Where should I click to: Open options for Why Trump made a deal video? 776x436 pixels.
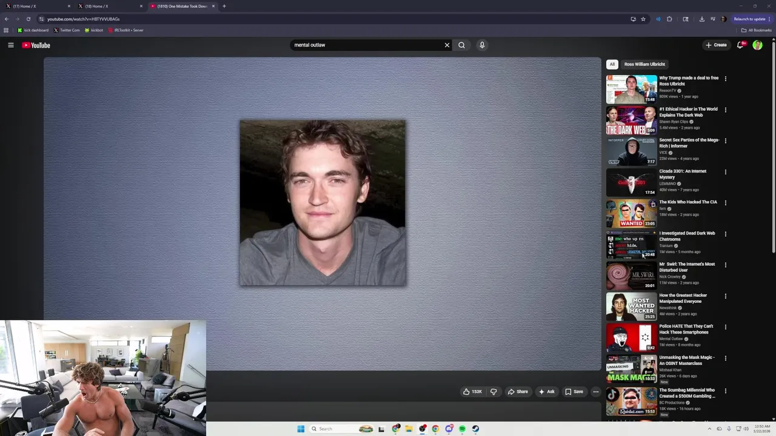click(725, 78)
